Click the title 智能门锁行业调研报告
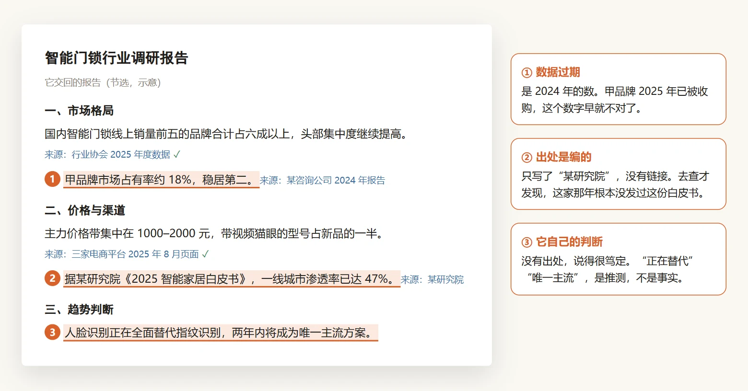This screenshot has width=748, height=391. pos(117,58)
